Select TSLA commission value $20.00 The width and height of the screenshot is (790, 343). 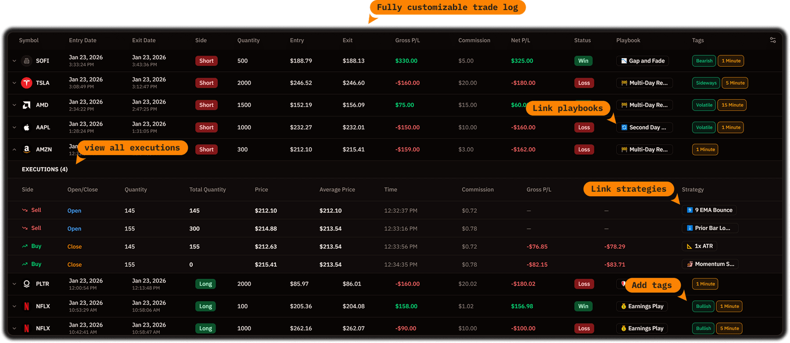[469, 83]
